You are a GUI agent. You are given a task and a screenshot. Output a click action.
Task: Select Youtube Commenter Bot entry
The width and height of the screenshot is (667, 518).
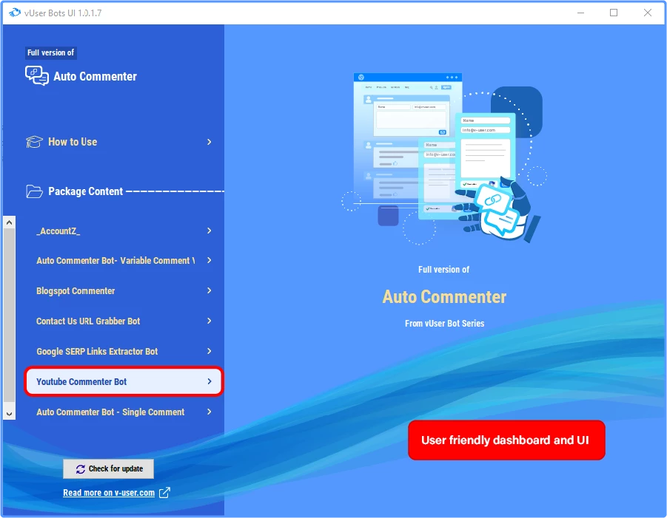(x=124, y=381)
